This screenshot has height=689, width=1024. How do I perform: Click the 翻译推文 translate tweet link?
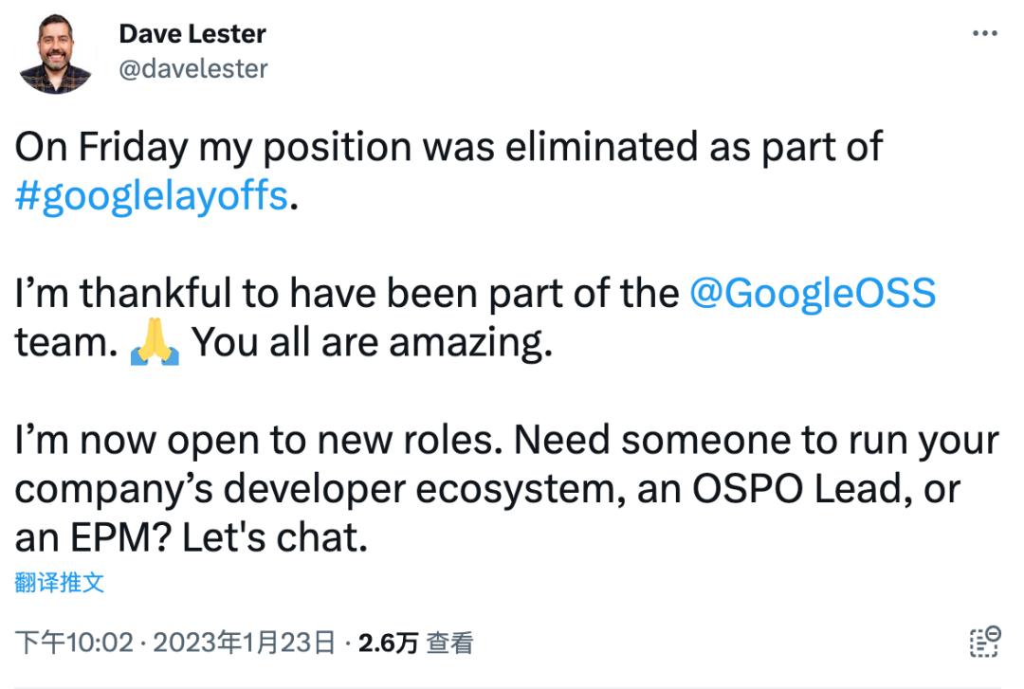coord(60,583)
